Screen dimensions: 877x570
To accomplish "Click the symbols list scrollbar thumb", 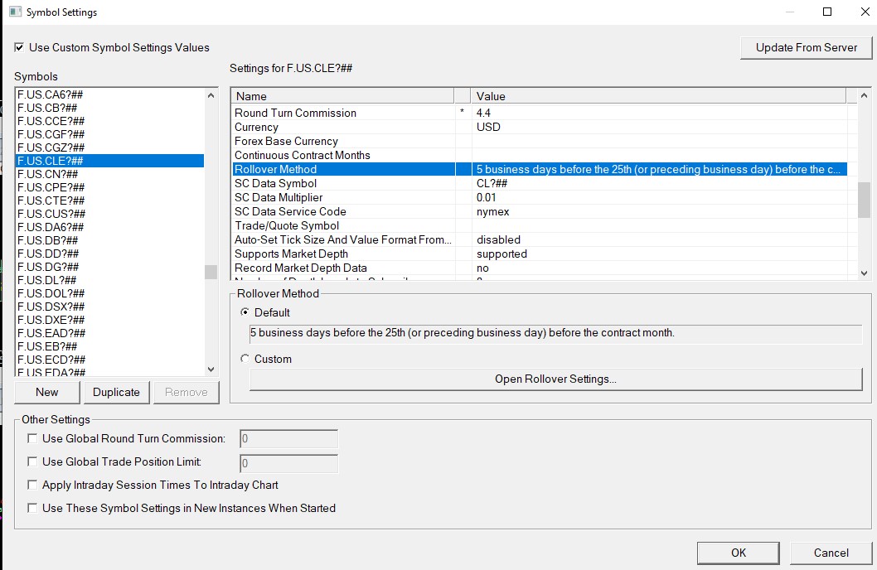I will tap(211, 272).
